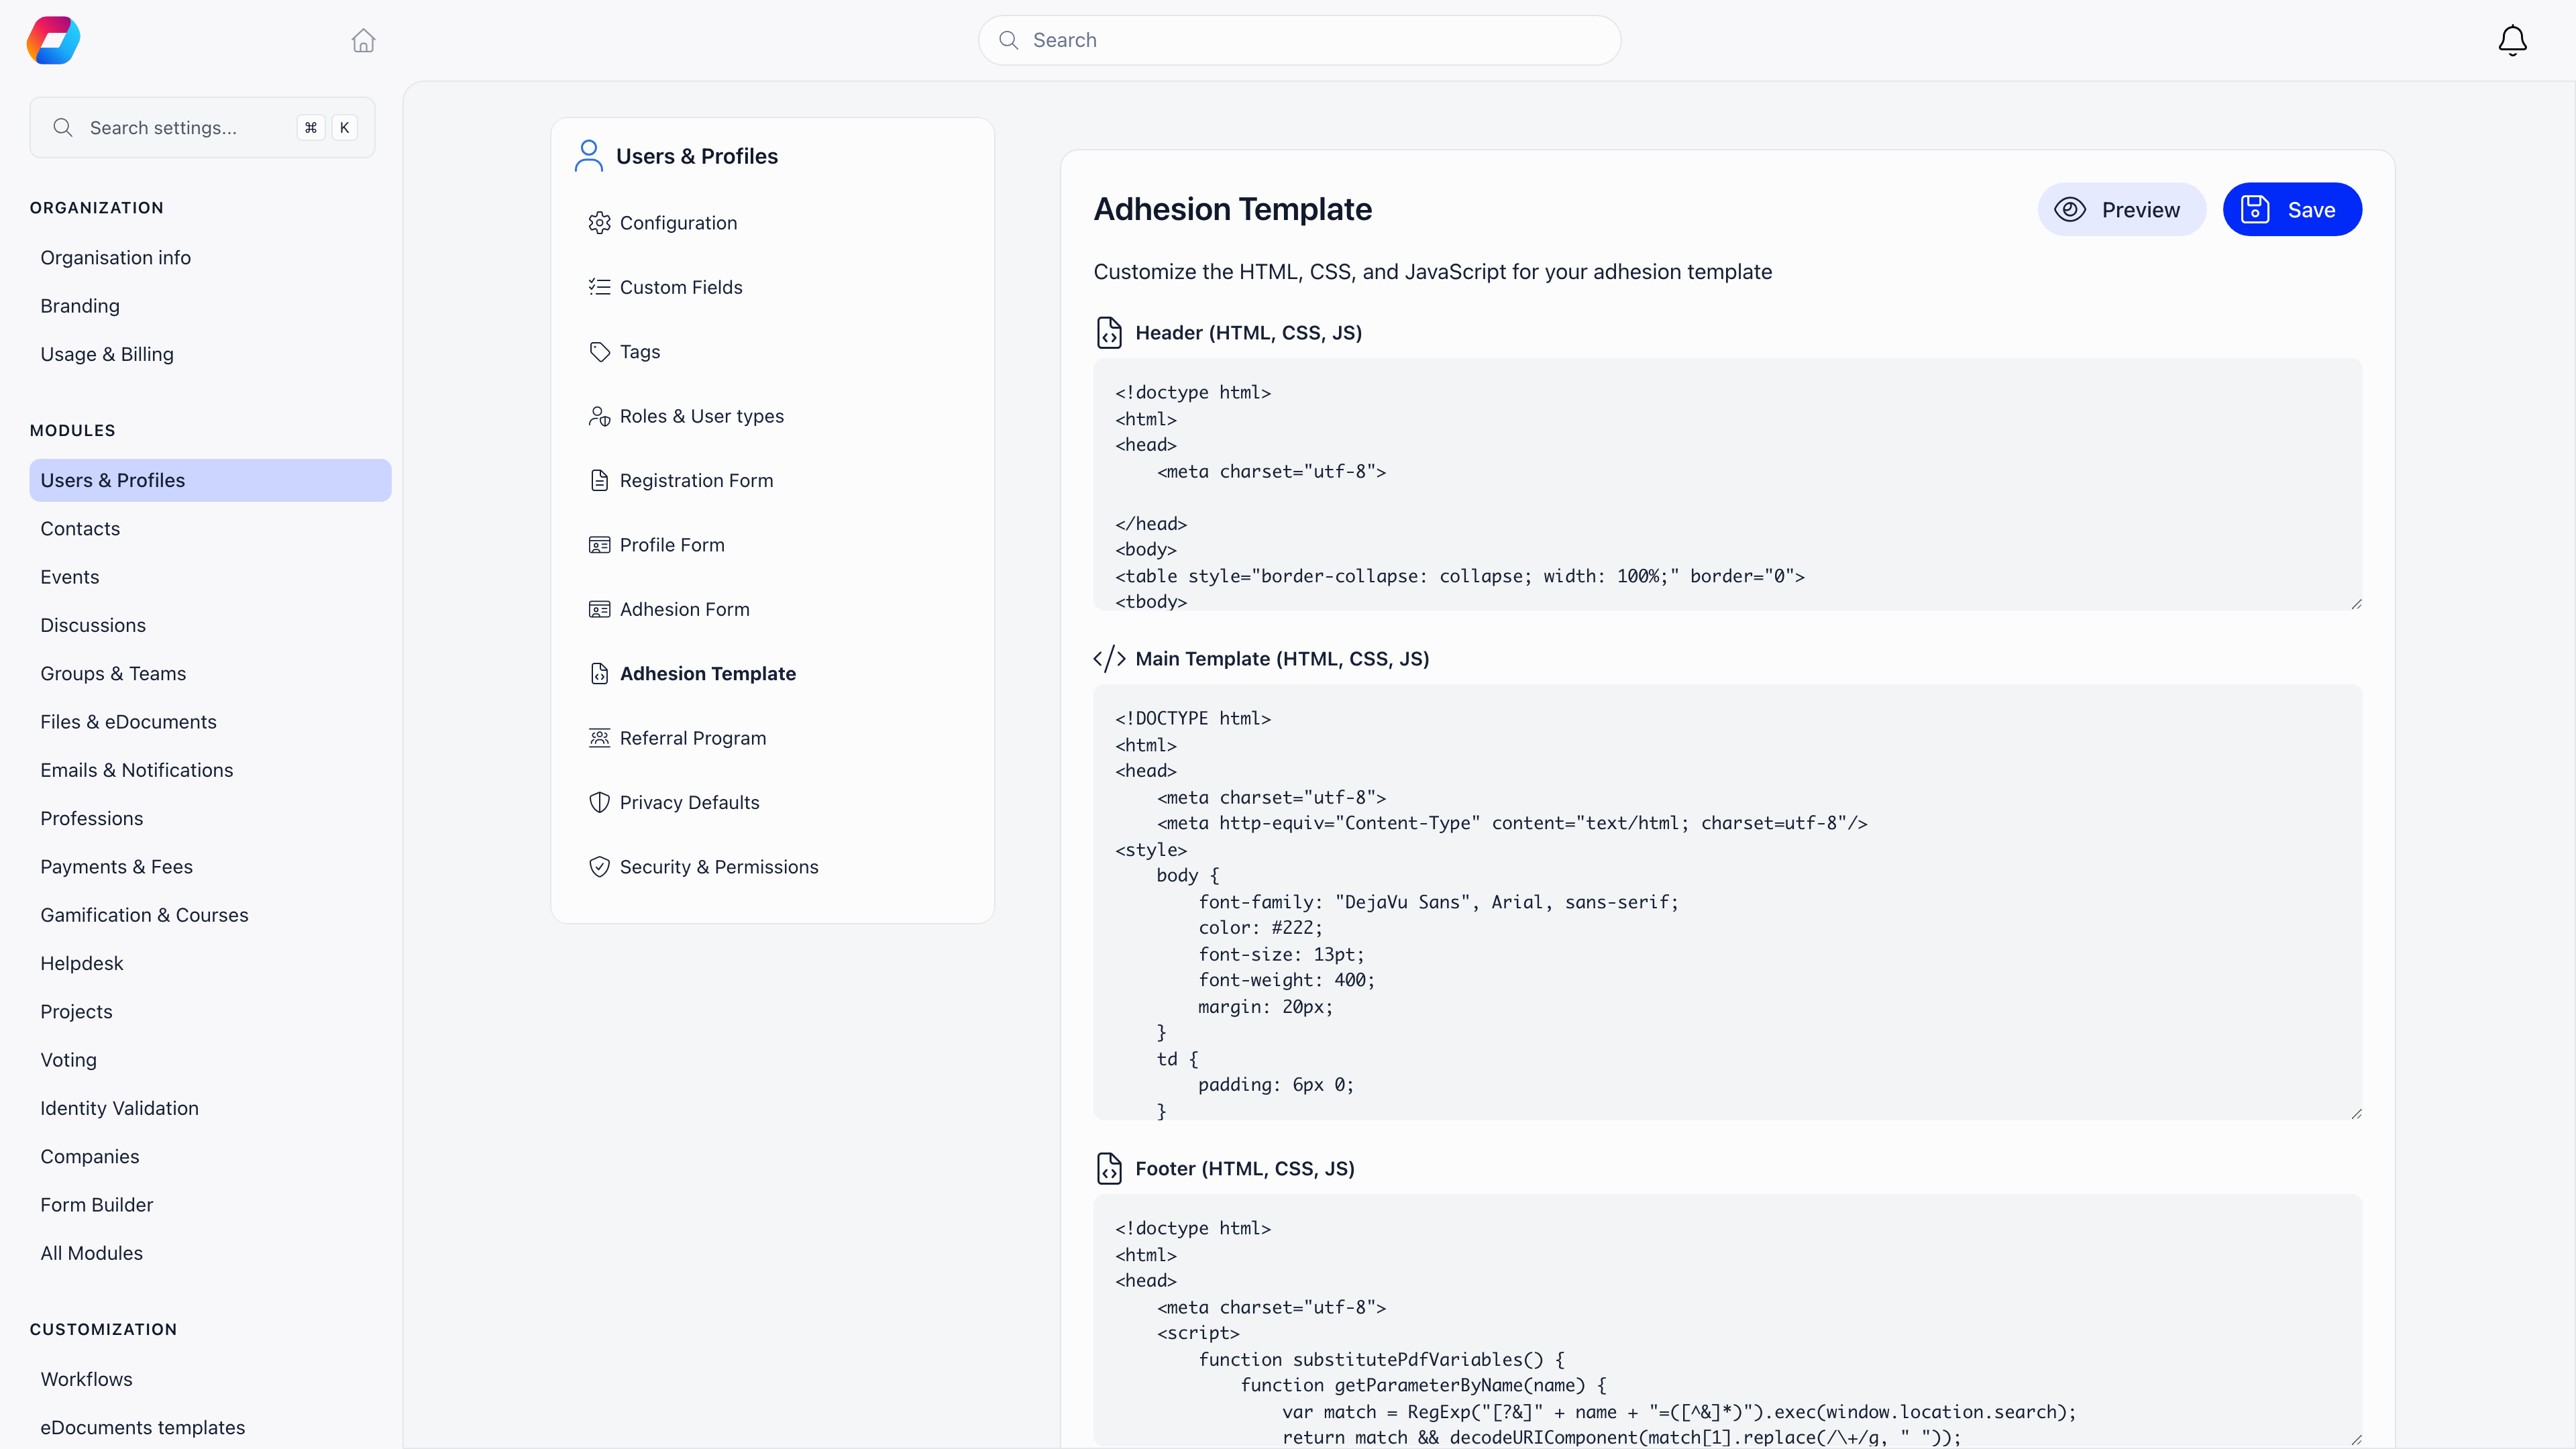Open Contacts module
The height and width of the screenshot is (1449, 2576).
tap(80, 529)
